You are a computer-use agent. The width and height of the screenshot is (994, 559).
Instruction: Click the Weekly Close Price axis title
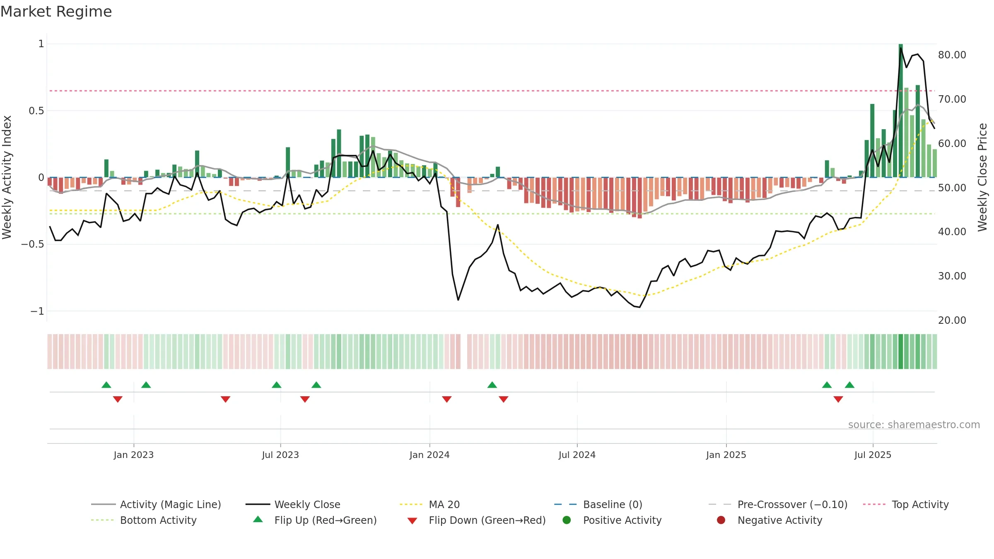pyautogui.click(x=982, y=177)
